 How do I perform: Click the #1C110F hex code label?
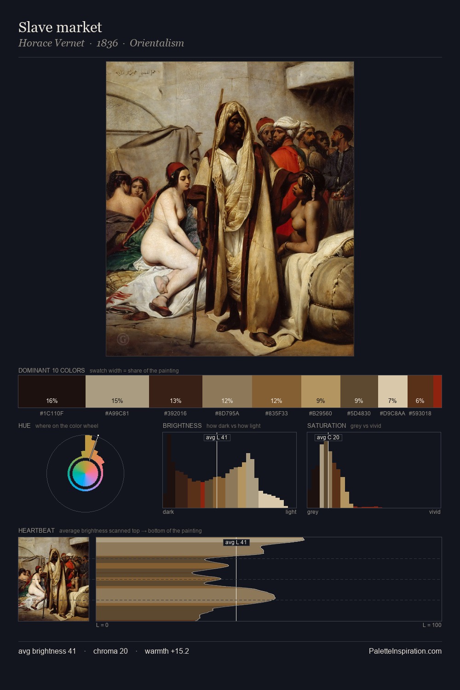(52, 413)
